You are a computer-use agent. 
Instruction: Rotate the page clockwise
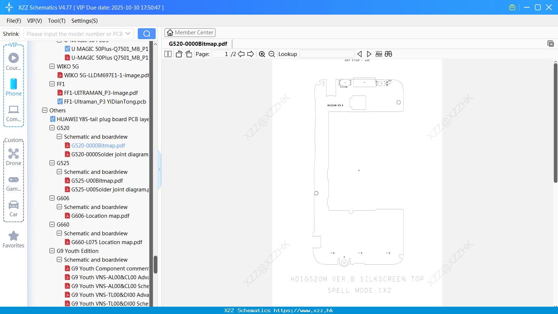tap(189, 54)
